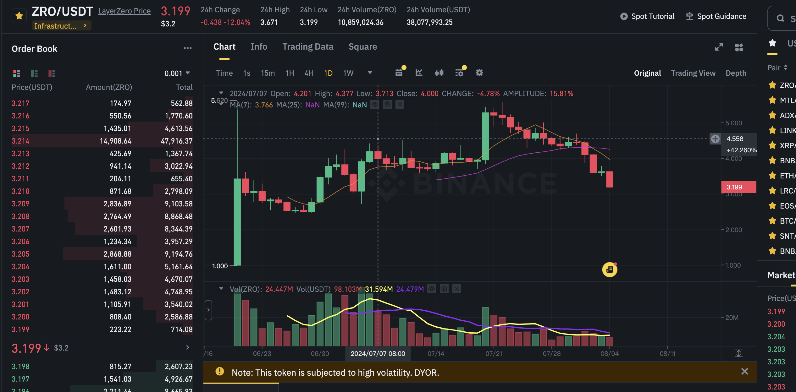
Task: Collapse the candle info legend triangle
Action: click(x=221, y=93)
